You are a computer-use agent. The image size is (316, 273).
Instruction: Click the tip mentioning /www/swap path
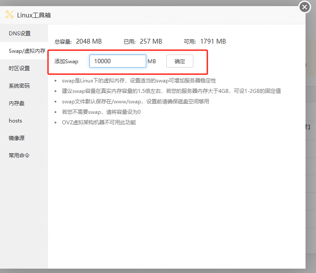[x=135, y=102]
